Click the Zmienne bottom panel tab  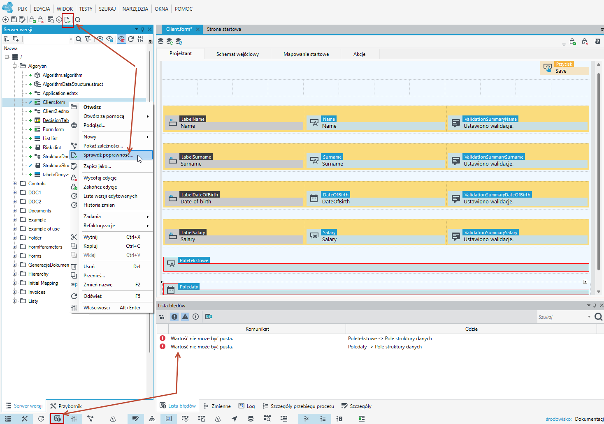[x=217, y=406]
